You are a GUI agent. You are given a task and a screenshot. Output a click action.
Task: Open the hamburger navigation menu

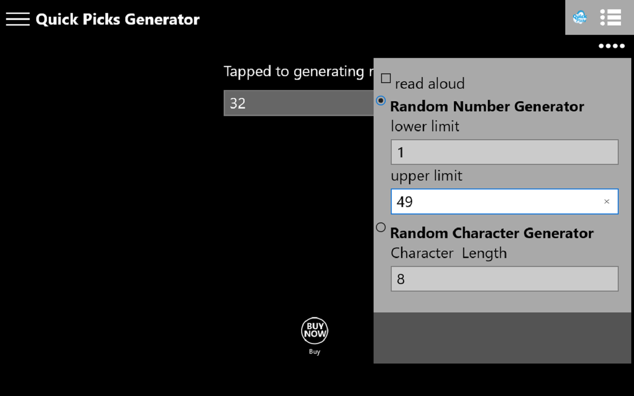click(18, 19)
